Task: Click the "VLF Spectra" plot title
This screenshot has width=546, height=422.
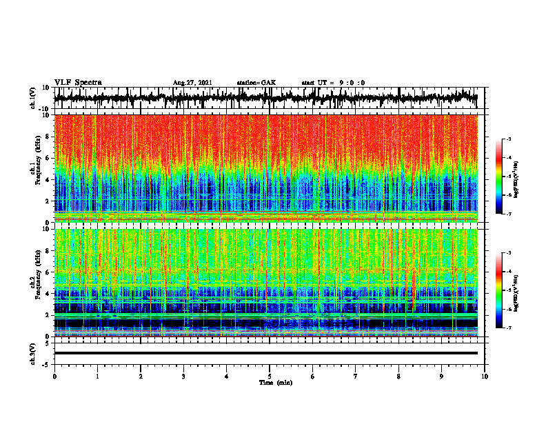Action: pyautogui.click(x=78, y=83)
